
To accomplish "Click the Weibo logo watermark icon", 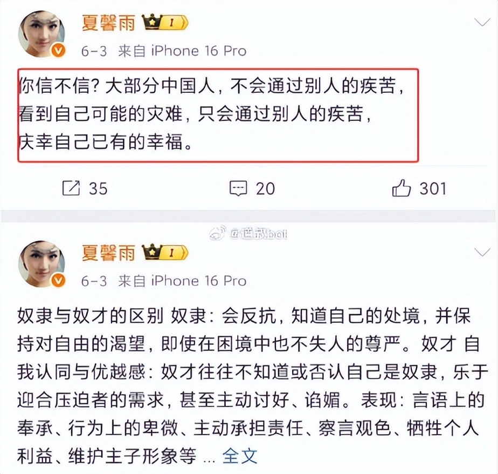I will click(218, 234).
